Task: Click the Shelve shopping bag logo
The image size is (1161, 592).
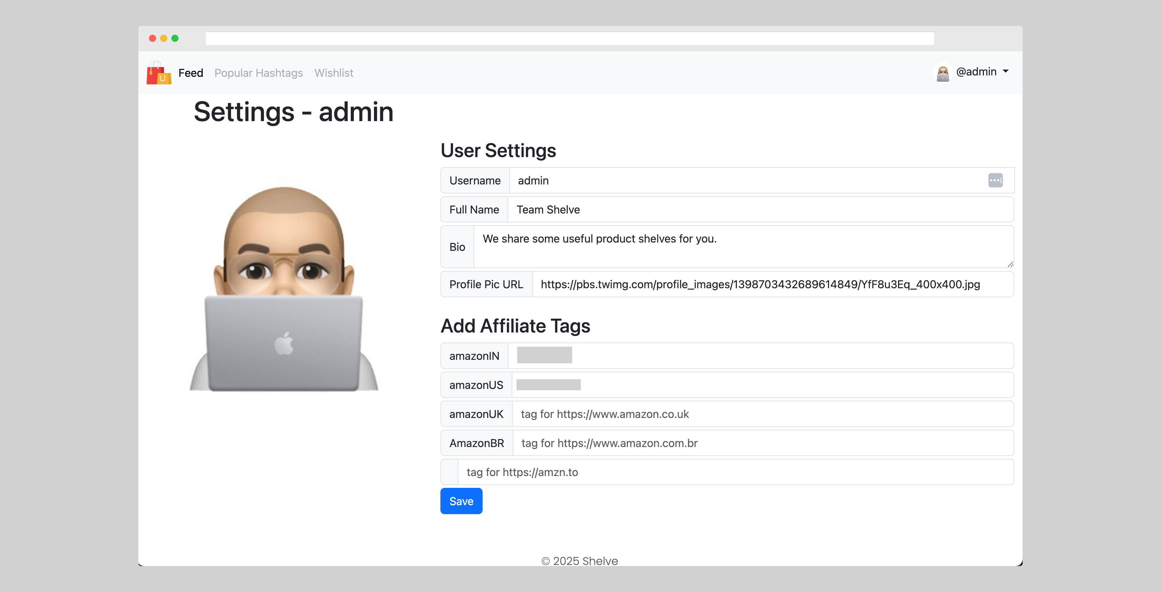Action: tap(159, 73)
